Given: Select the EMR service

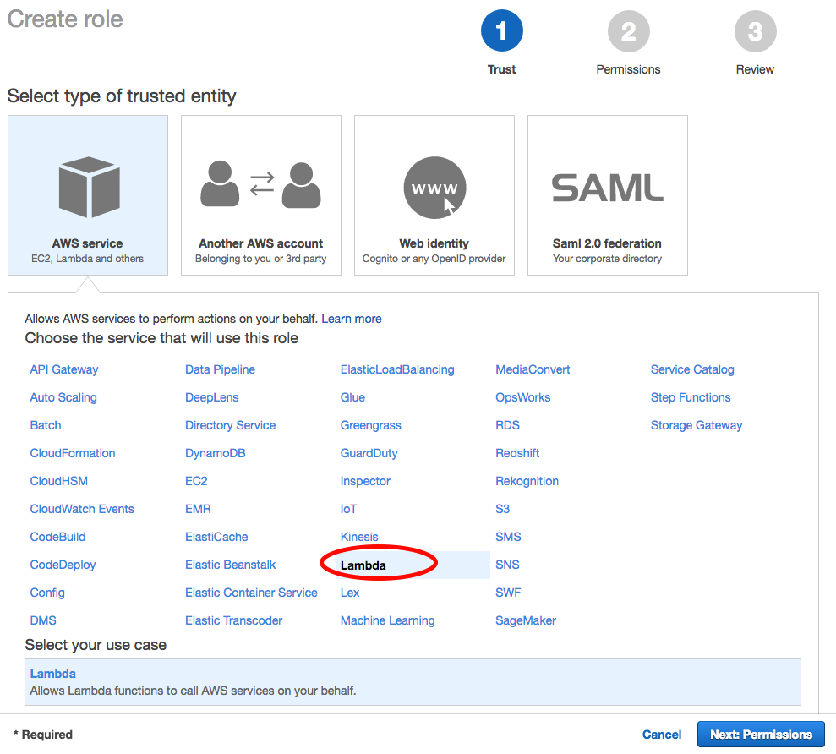Looking at the screenshot, I should 198,509.
